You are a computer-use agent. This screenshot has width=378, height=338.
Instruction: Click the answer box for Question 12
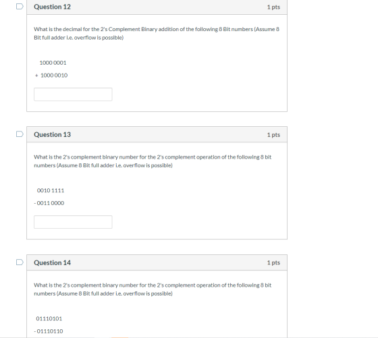tap(73, 94)
